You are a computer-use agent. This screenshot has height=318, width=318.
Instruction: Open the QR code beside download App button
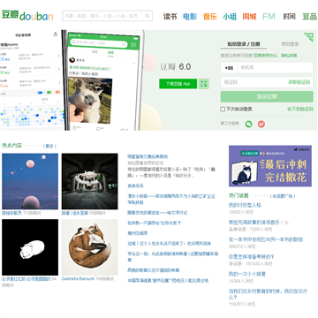tap(203, 84)
